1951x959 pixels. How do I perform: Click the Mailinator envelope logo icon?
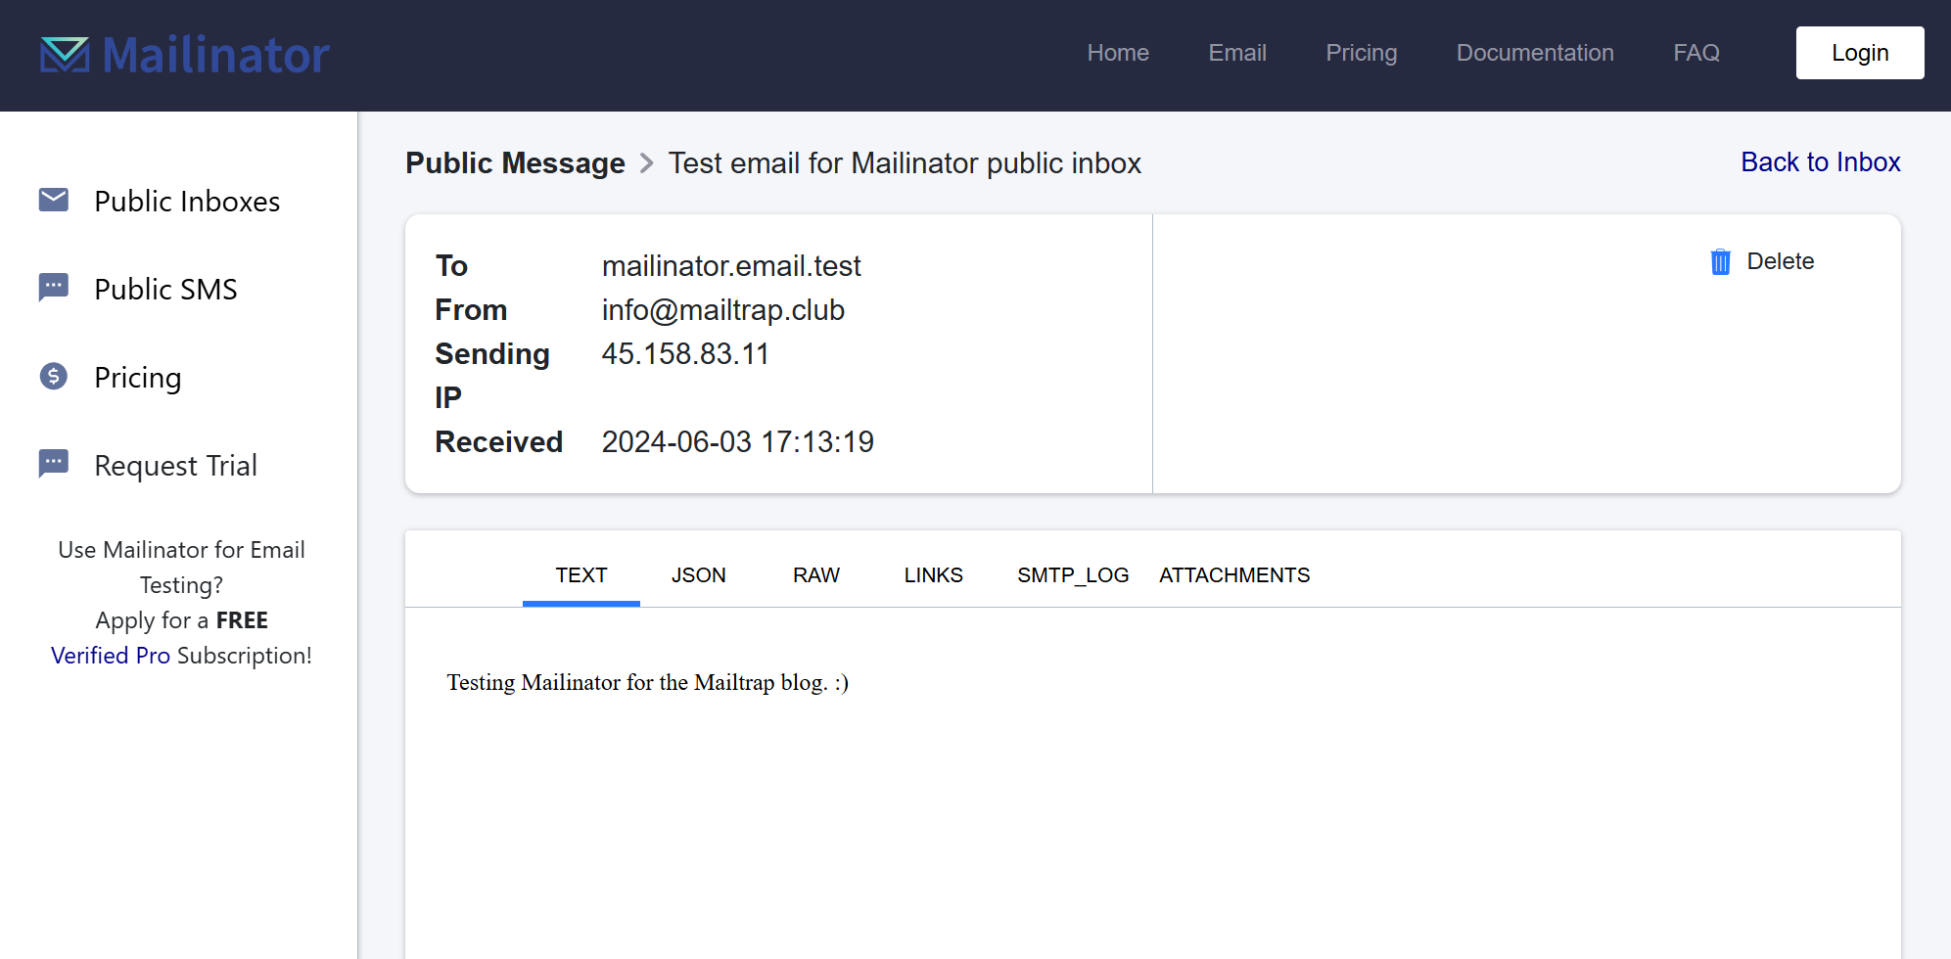click(x=65, y=55)
